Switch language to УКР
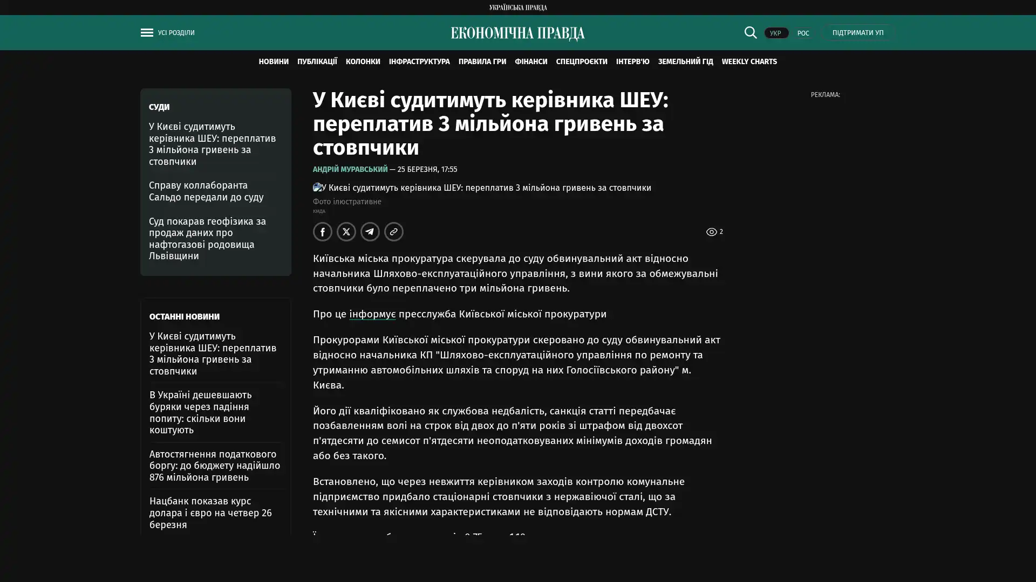 click(775, 33)
